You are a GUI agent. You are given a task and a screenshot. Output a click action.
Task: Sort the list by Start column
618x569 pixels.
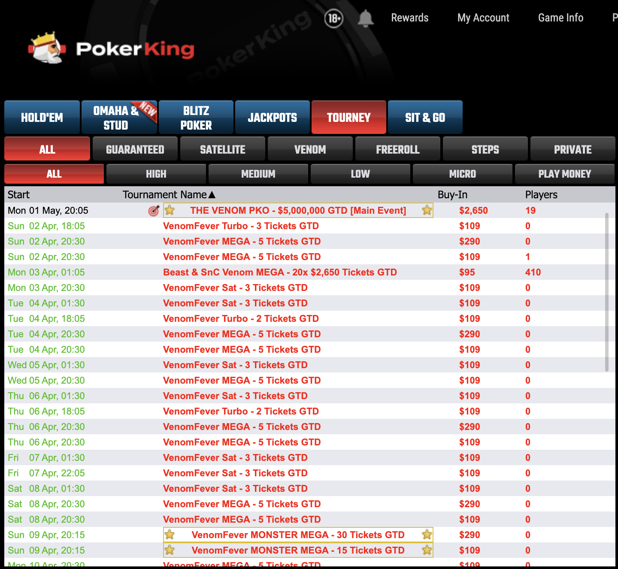point(18,195)
